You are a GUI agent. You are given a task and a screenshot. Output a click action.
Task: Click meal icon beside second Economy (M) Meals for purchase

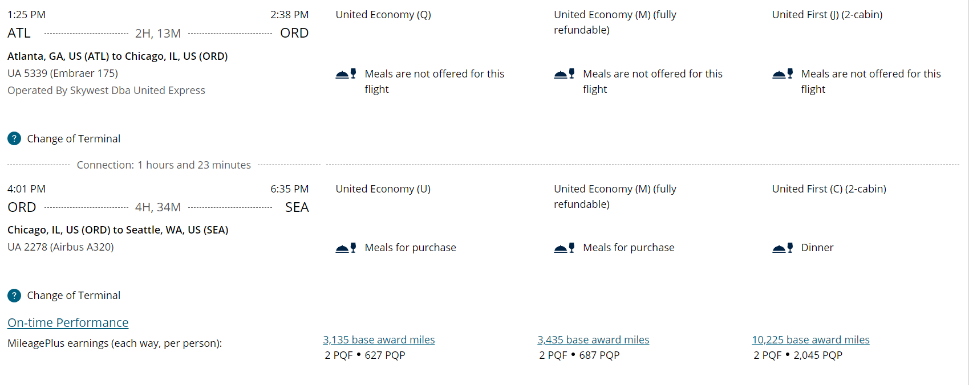[x=564, y=248]
